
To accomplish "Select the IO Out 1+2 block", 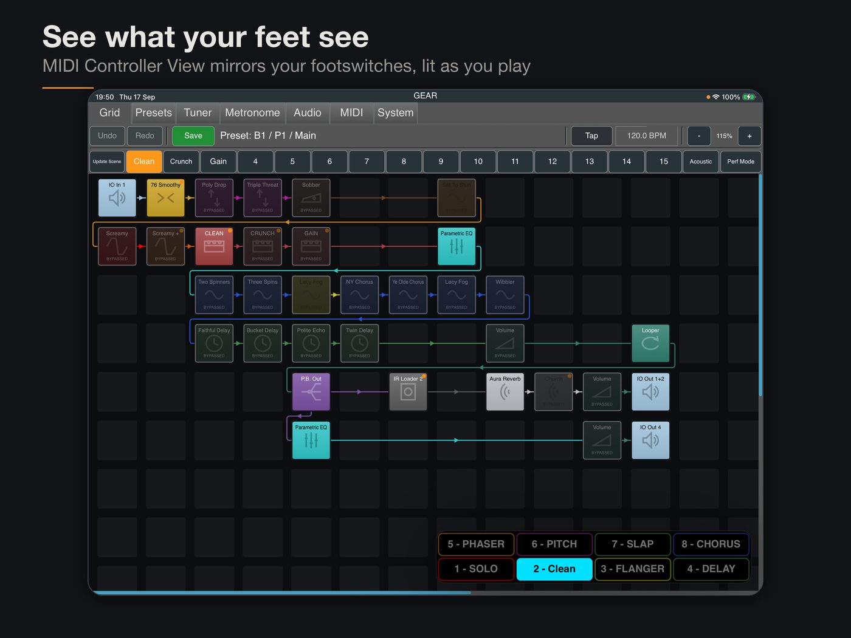I will point(650,392).
